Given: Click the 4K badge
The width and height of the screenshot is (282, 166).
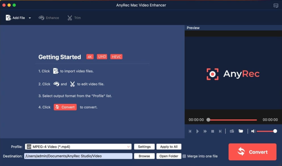Looking at the screenshot, I should (x=90, y=57).
